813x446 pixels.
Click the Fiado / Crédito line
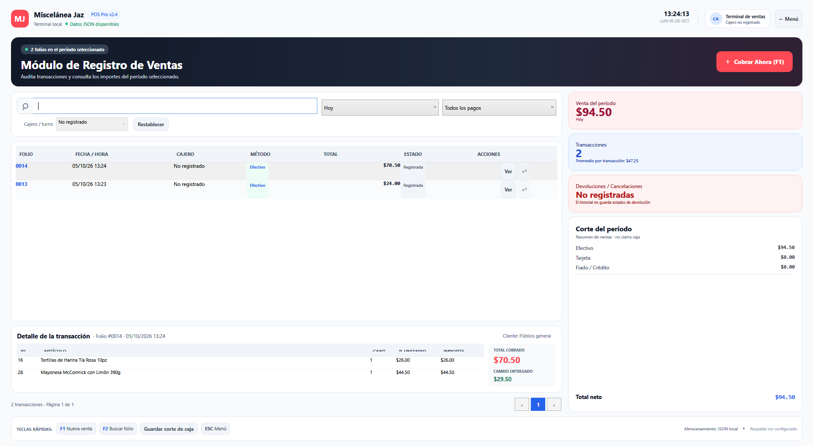685,267
